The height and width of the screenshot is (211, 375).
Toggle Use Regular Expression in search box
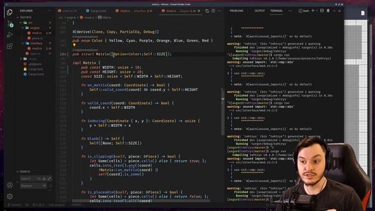(x=49, y=178)
